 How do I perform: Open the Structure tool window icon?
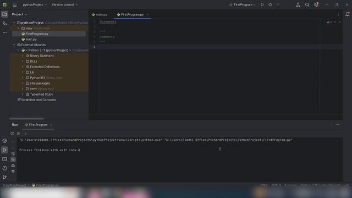pyautogui.click(x=4, y=24)
